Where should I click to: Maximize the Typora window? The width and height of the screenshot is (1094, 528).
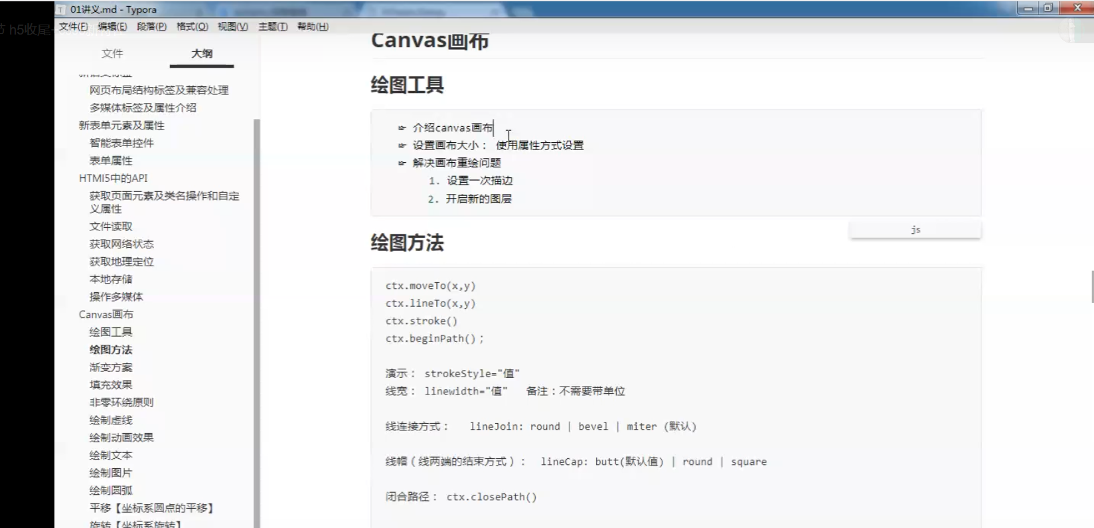tap(1048, 8)
